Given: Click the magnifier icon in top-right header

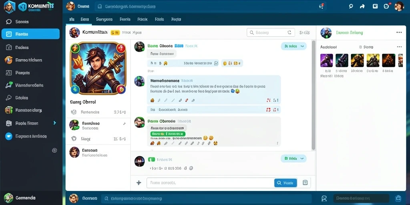Looking at the screenshot, I should pyautogui.click(x=351, y=6).
